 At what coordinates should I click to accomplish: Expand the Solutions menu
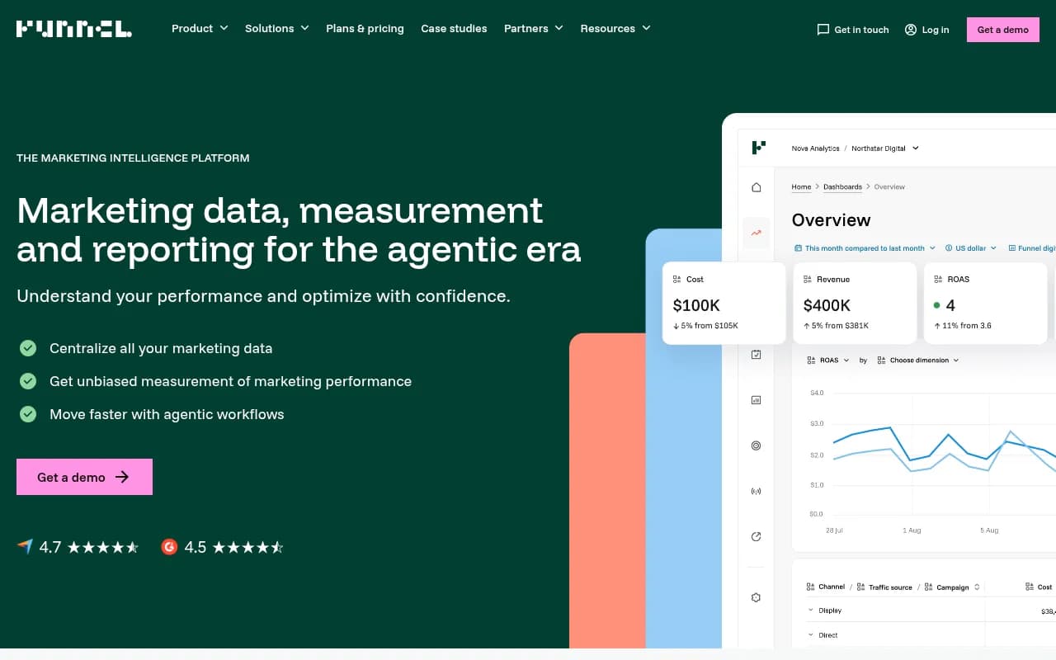(x=277, y=29)
